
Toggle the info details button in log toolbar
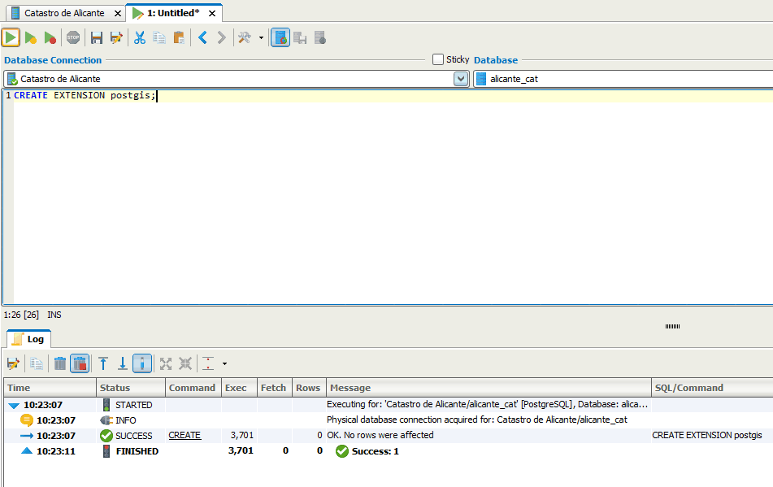[x=142, y=363]
